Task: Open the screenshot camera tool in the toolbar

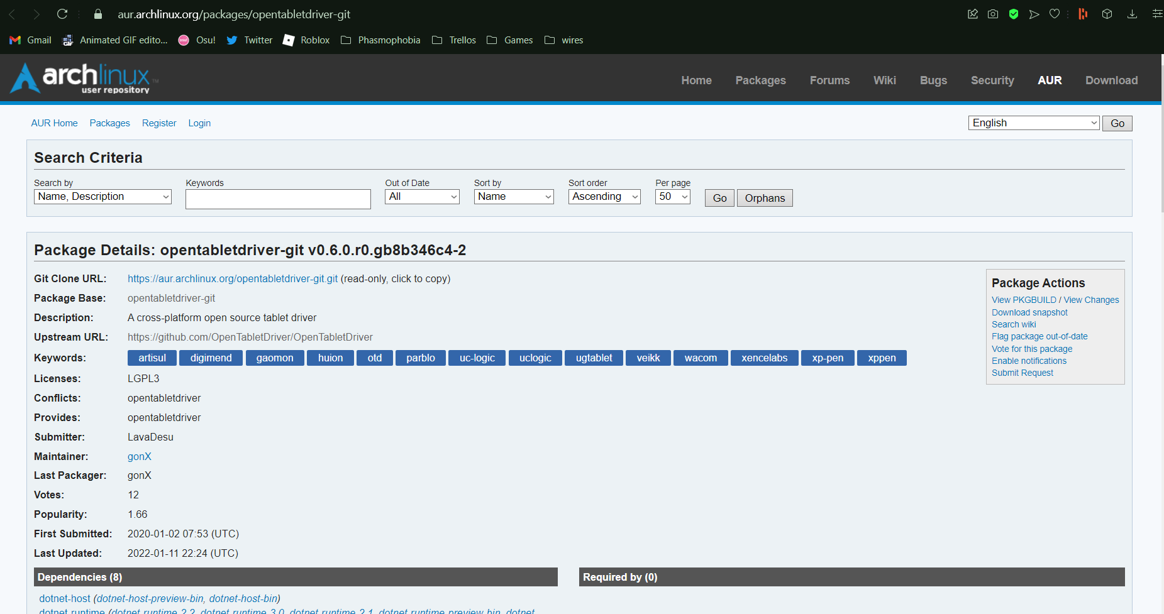Action: click(993, 13)
